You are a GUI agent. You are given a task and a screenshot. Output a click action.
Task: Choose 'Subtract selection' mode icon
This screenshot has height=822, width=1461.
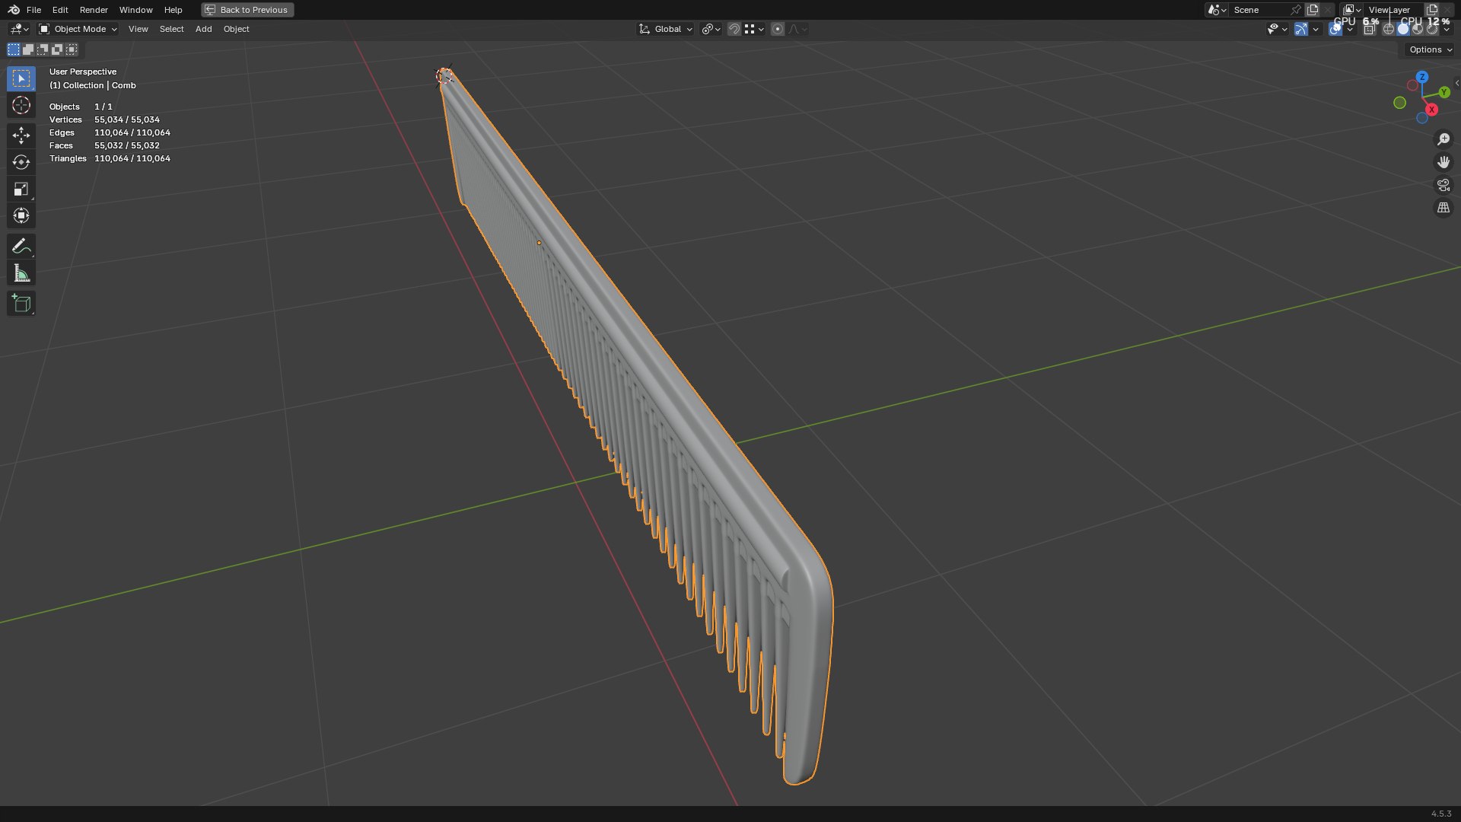(43, 49)
